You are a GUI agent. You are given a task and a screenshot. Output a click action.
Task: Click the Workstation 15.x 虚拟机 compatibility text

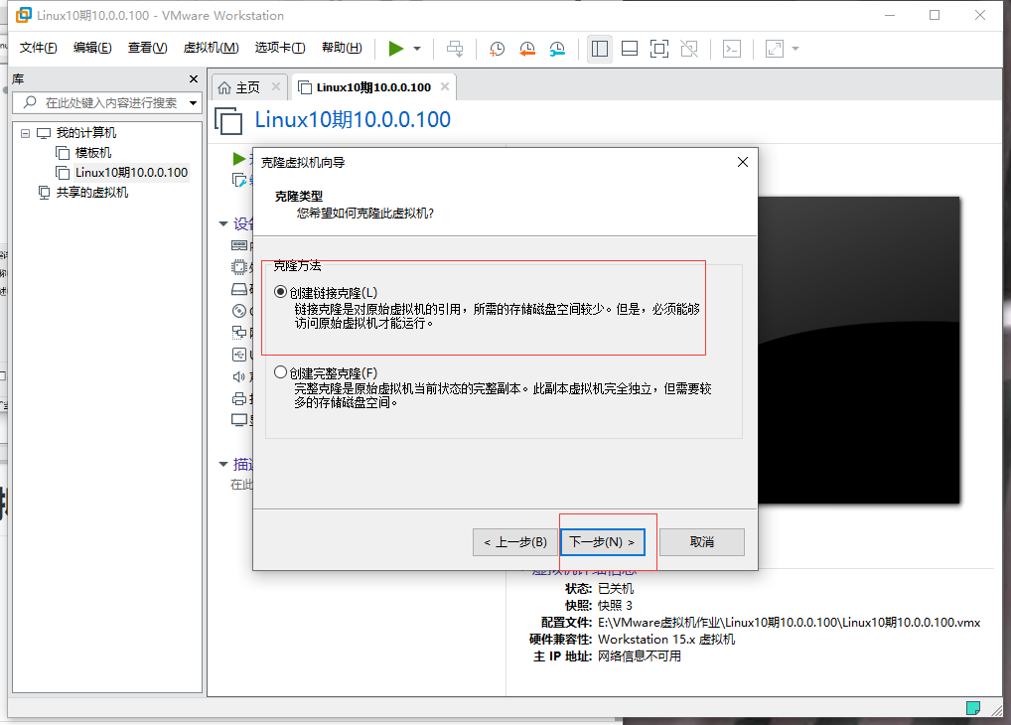coord(666,640)
